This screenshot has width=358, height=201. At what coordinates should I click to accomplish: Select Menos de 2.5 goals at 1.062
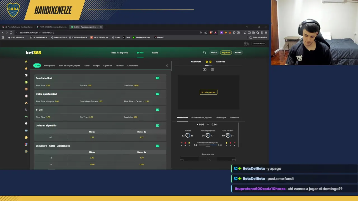point(142,164)
